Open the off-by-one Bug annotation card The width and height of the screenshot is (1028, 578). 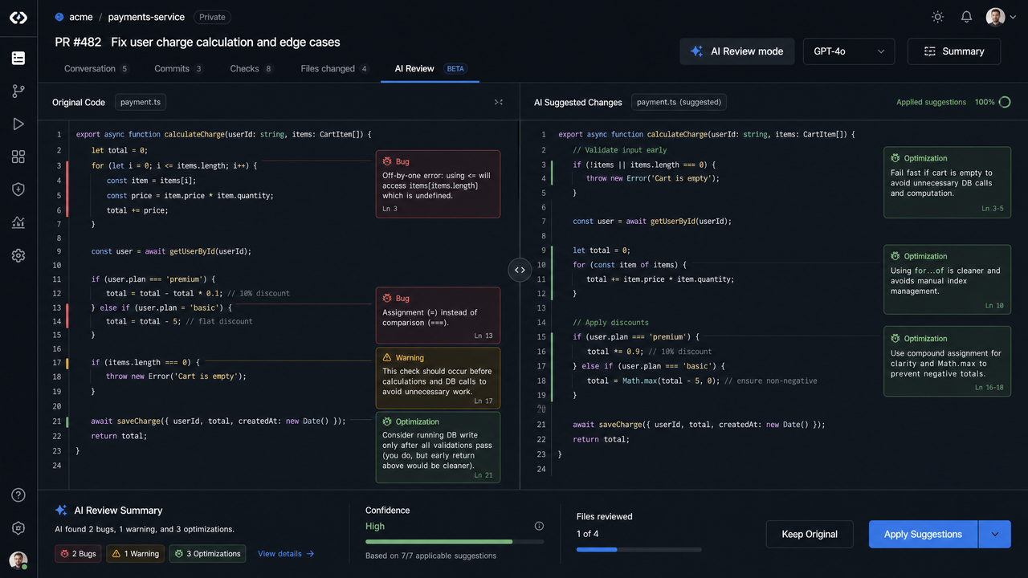[x=438, y=184]
